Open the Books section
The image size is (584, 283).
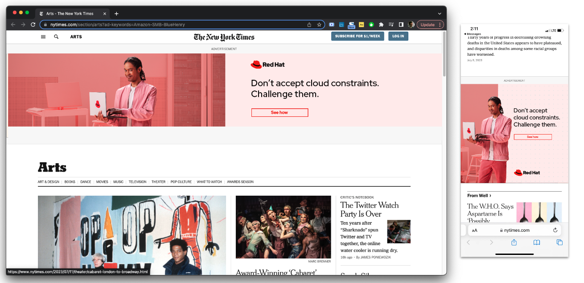(70, 182)
